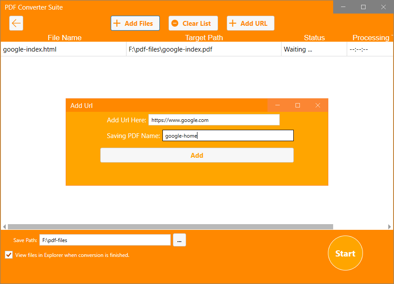Click the back arrow icon

click(16, 24)
